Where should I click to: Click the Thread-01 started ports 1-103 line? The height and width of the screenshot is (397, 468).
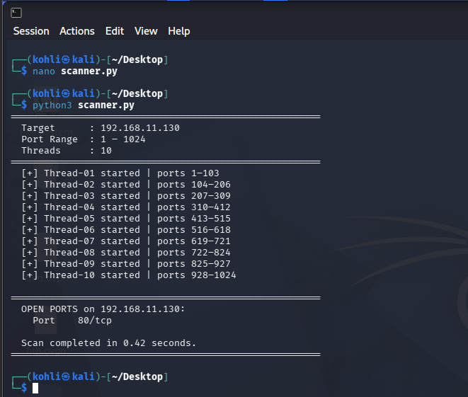click(120, 173)
